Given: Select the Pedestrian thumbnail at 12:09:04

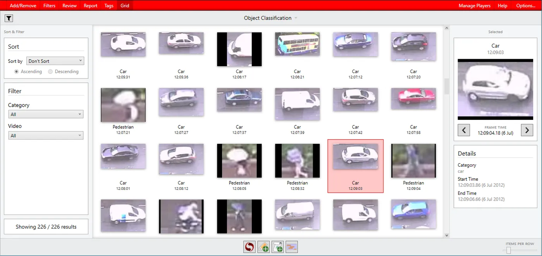Looking at the screenshot, I should click(x=413, y=160).
